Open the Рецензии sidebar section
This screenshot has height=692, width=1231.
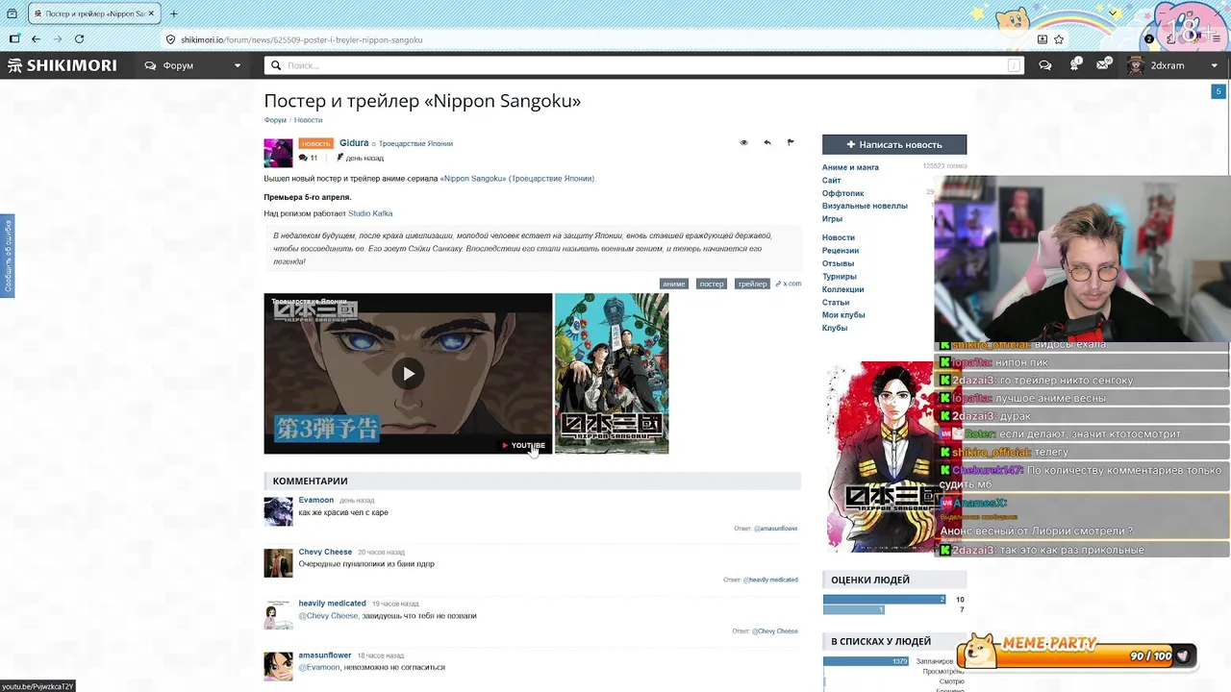click(x=841, y=251)
